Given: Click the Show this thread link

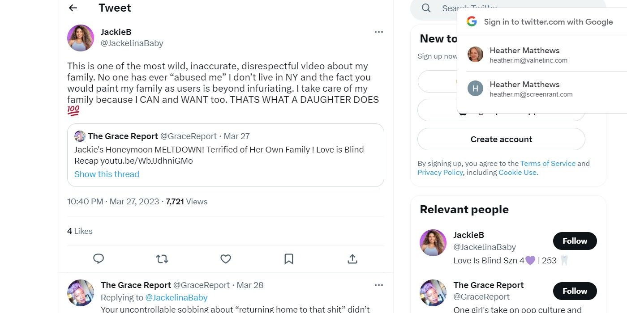Looking at the screenshot, I should pyautogui.click(x=107, y=174).
